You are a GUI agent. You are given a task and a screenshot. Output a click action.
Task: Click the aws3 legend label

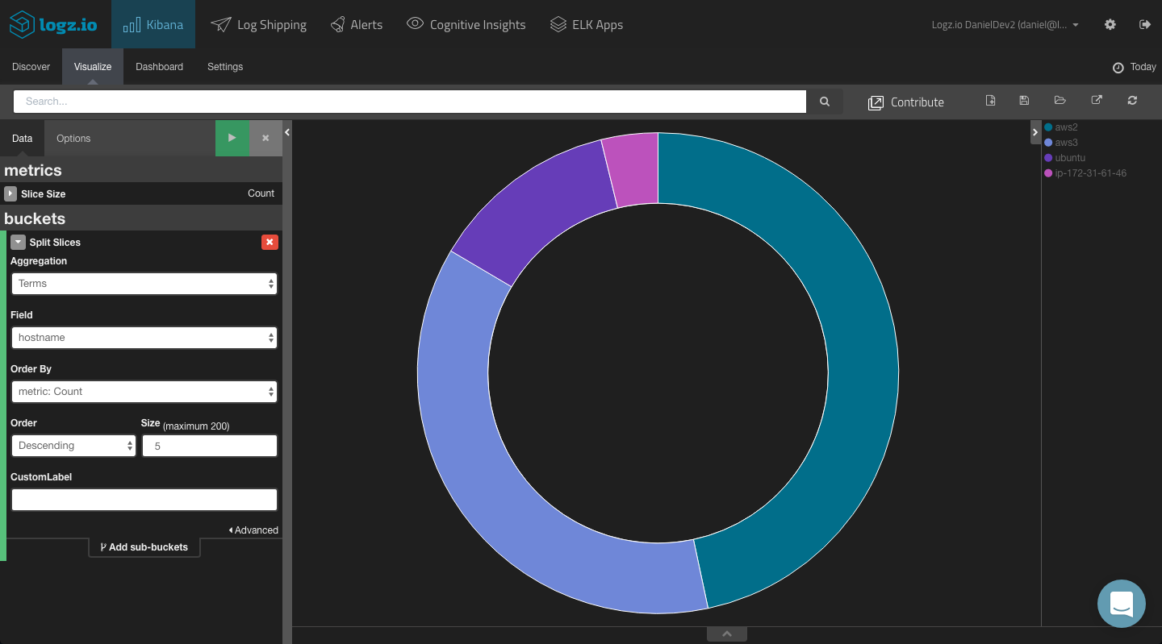(x=1066, y=143)
